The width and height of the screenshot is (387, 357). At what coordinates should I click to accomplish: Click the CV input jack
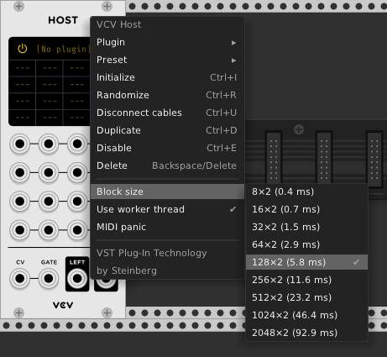[x=20, y=279]
